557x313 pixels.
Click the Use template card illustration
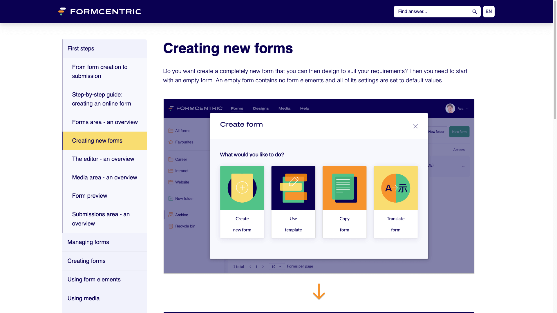(293, 188)
